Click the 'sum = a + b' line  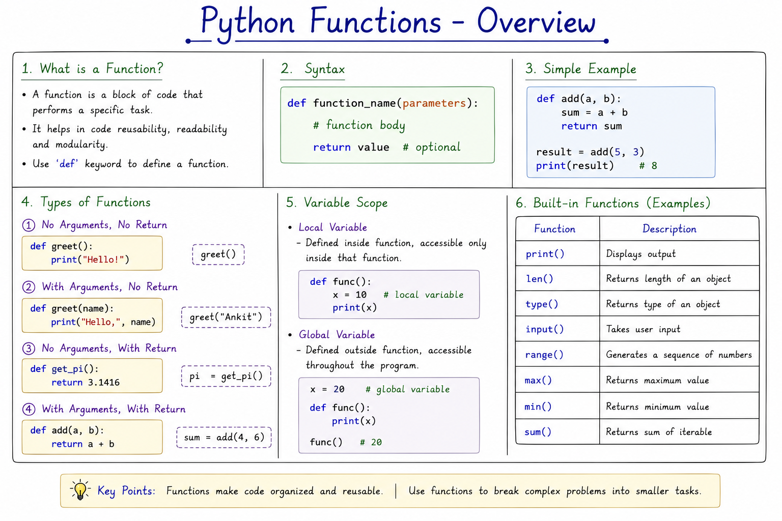point(594,112)
